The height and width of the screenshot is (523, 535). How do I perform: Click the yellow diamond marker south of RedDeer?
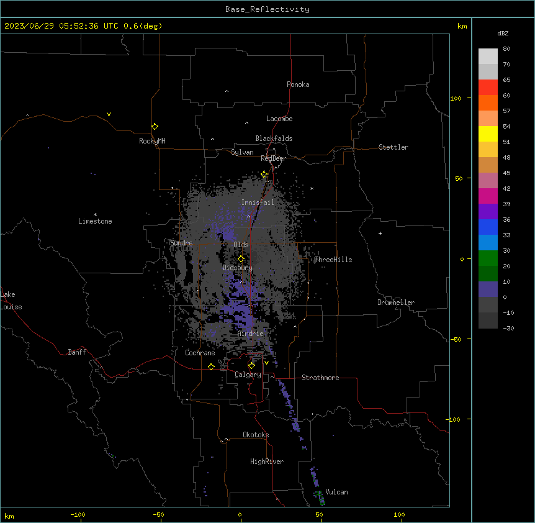point(264,175)
